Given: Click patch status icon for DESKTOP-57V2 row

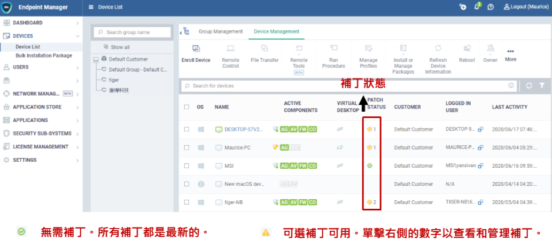Looking at the screenshot, I should click(369, 129).
